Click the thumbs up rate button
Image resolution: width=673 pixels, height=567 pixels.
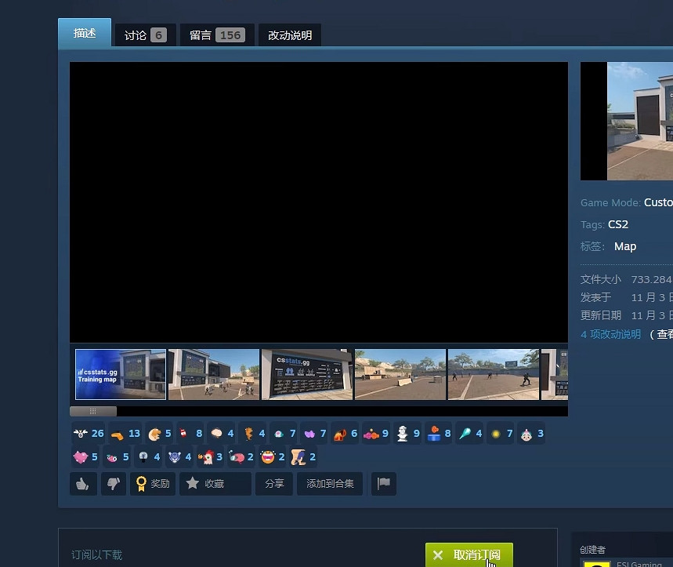(x=83, y=484)
